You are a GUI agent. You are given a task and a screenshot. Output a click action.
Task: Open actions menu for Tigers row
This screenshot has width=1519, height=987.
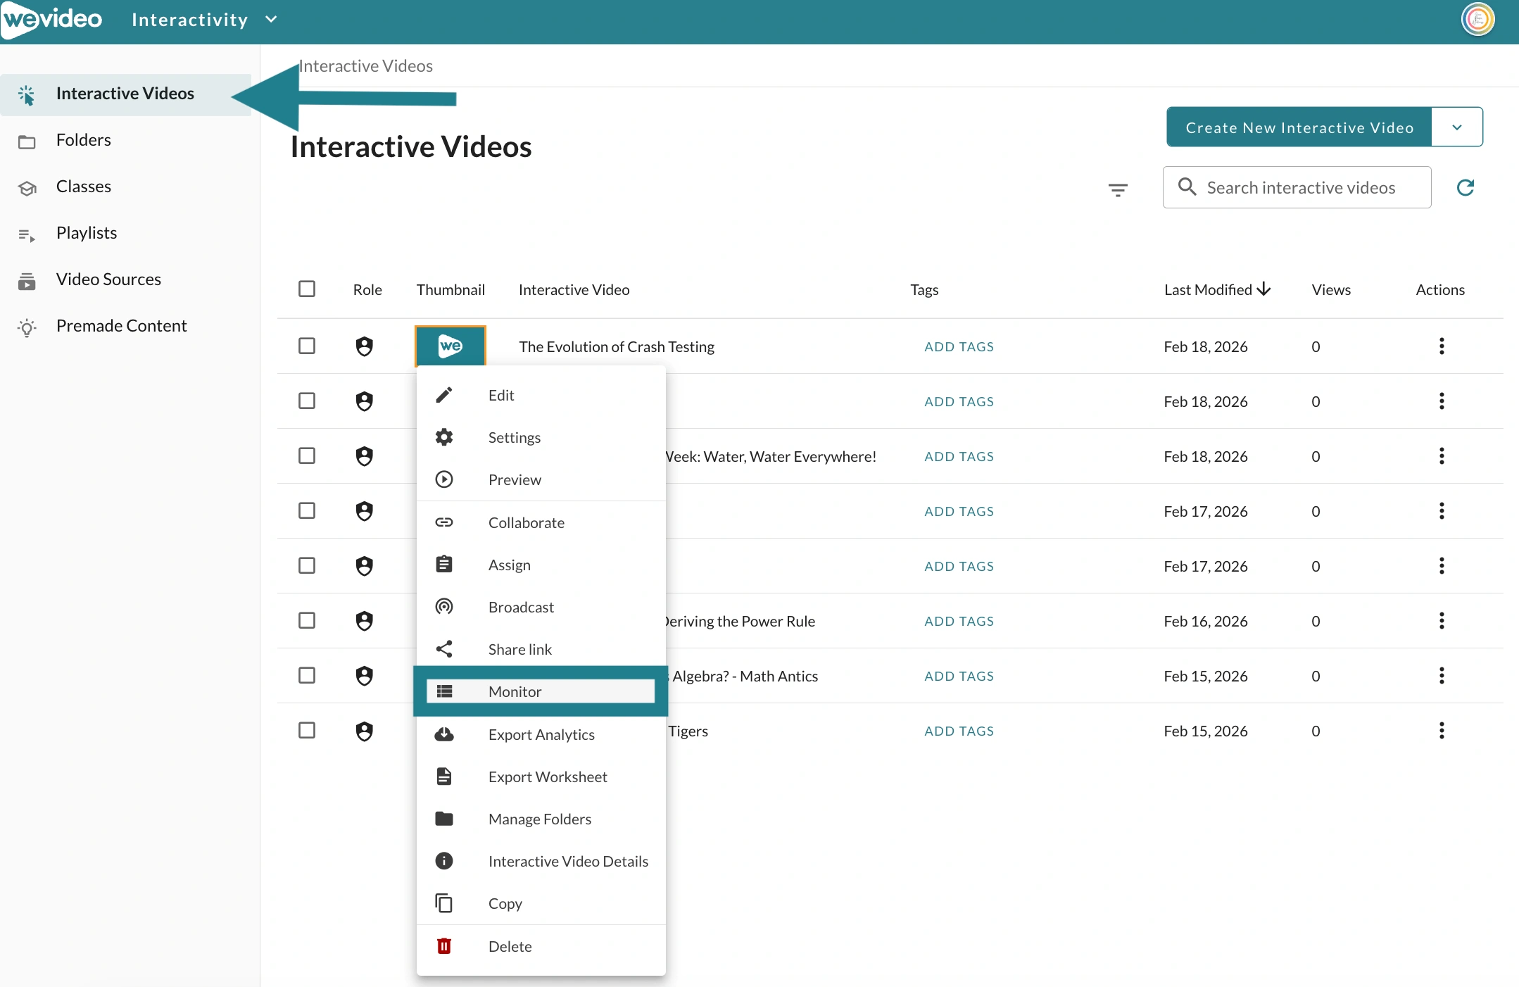[1442, 731]
